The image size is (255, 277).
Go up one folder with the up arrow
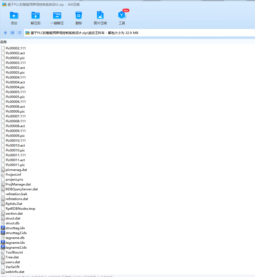tap(5, 33)
